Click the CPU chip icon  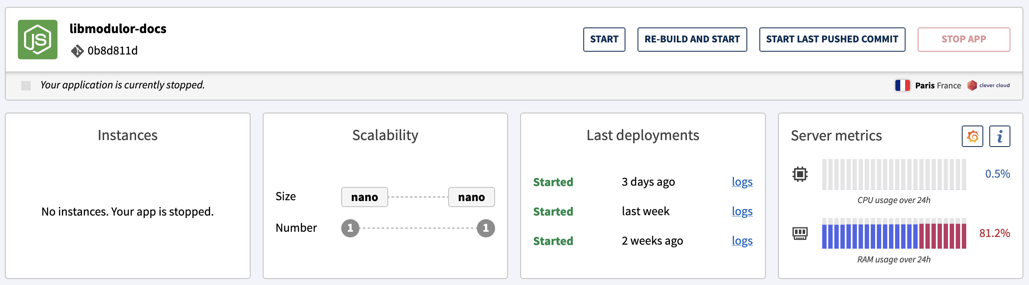(800, 174)
